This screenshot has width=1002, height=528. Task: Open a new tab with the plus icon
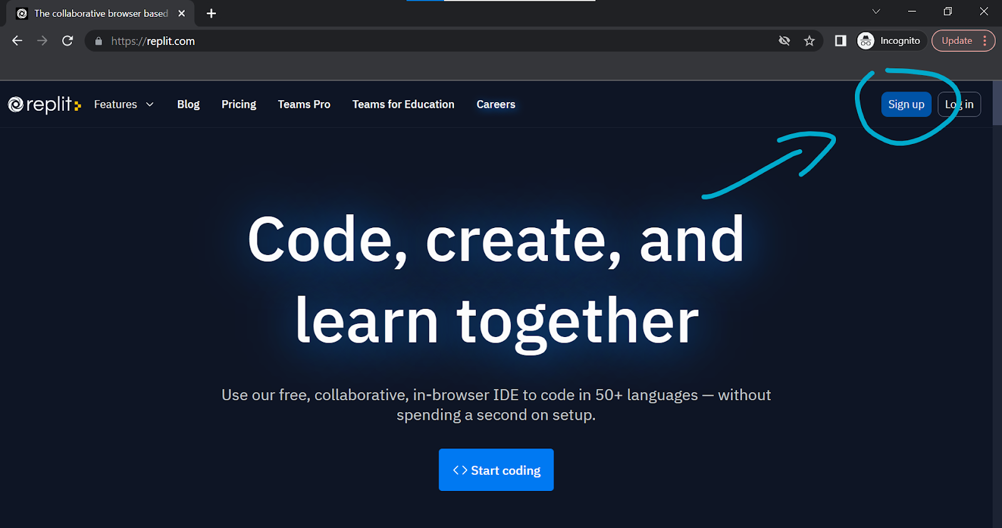211,13
